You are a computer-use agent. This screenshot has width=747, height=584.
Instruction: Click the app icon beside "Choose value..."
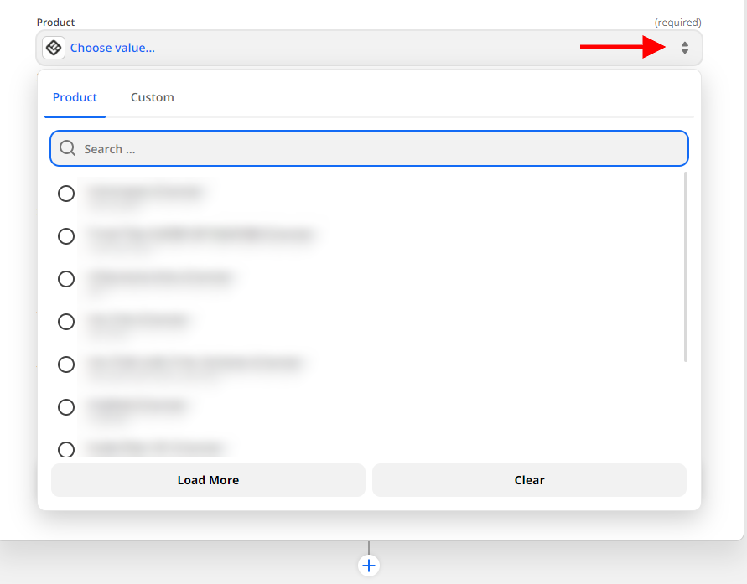coord(53,48)
